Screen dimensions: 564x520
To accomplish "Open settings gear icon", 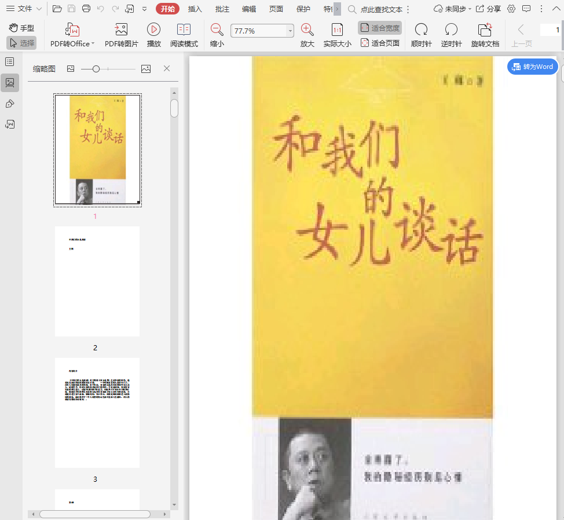I will click(x=511, y=9).
